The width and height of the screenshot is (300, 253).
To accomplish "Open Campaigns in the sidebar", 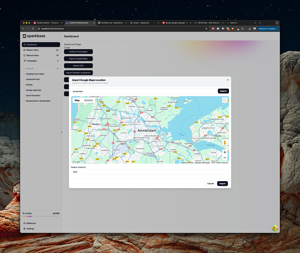I will point(41,61).
